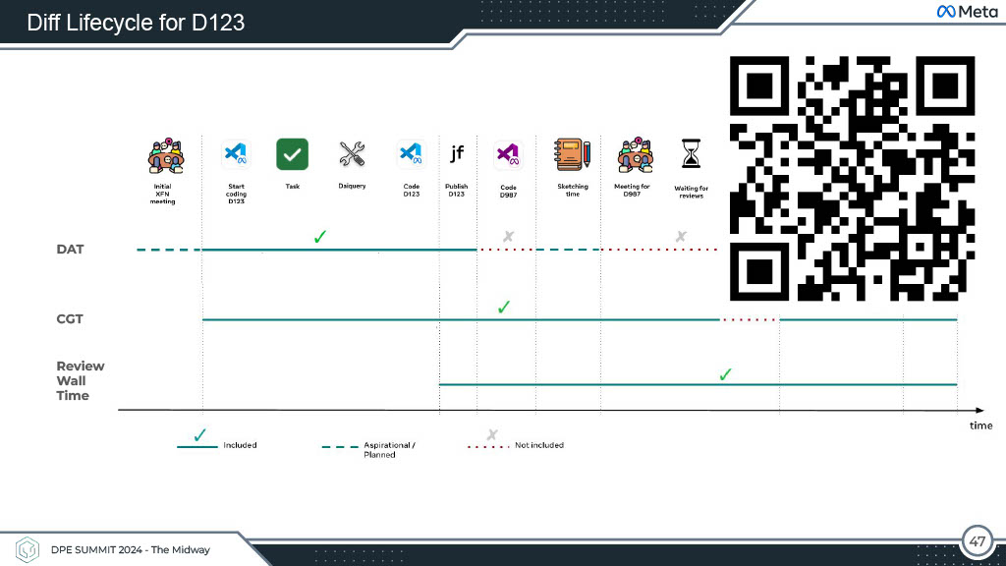Screen dimensions: 1006x566
Task: Click the solid teal Included legend line
Action: pos(197,447)
